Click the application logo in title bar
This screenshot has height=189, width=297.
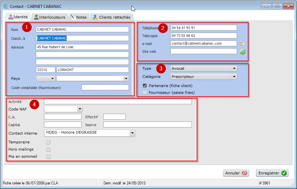click(6, 7)
